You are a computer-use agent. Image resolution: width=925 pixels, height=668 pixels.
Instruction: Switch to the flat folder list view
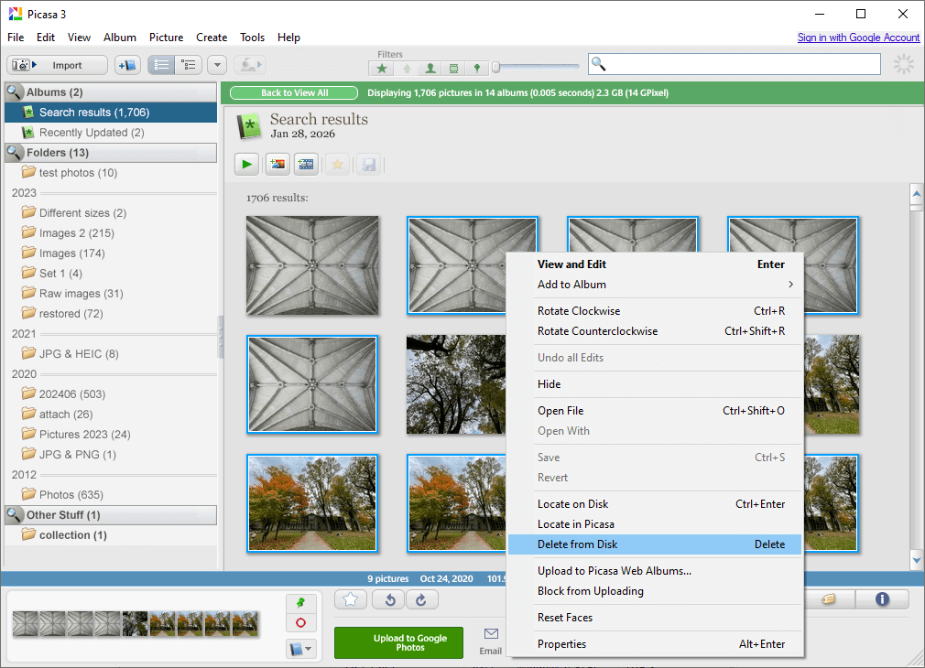(161, 65)
